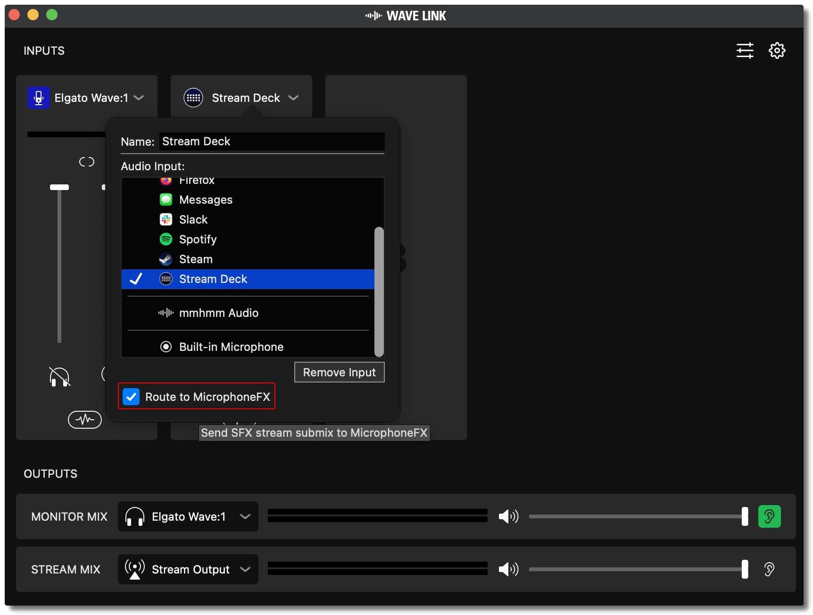Click the Name text field
Viewport: 813px width, 615px height.
[272, 141]
